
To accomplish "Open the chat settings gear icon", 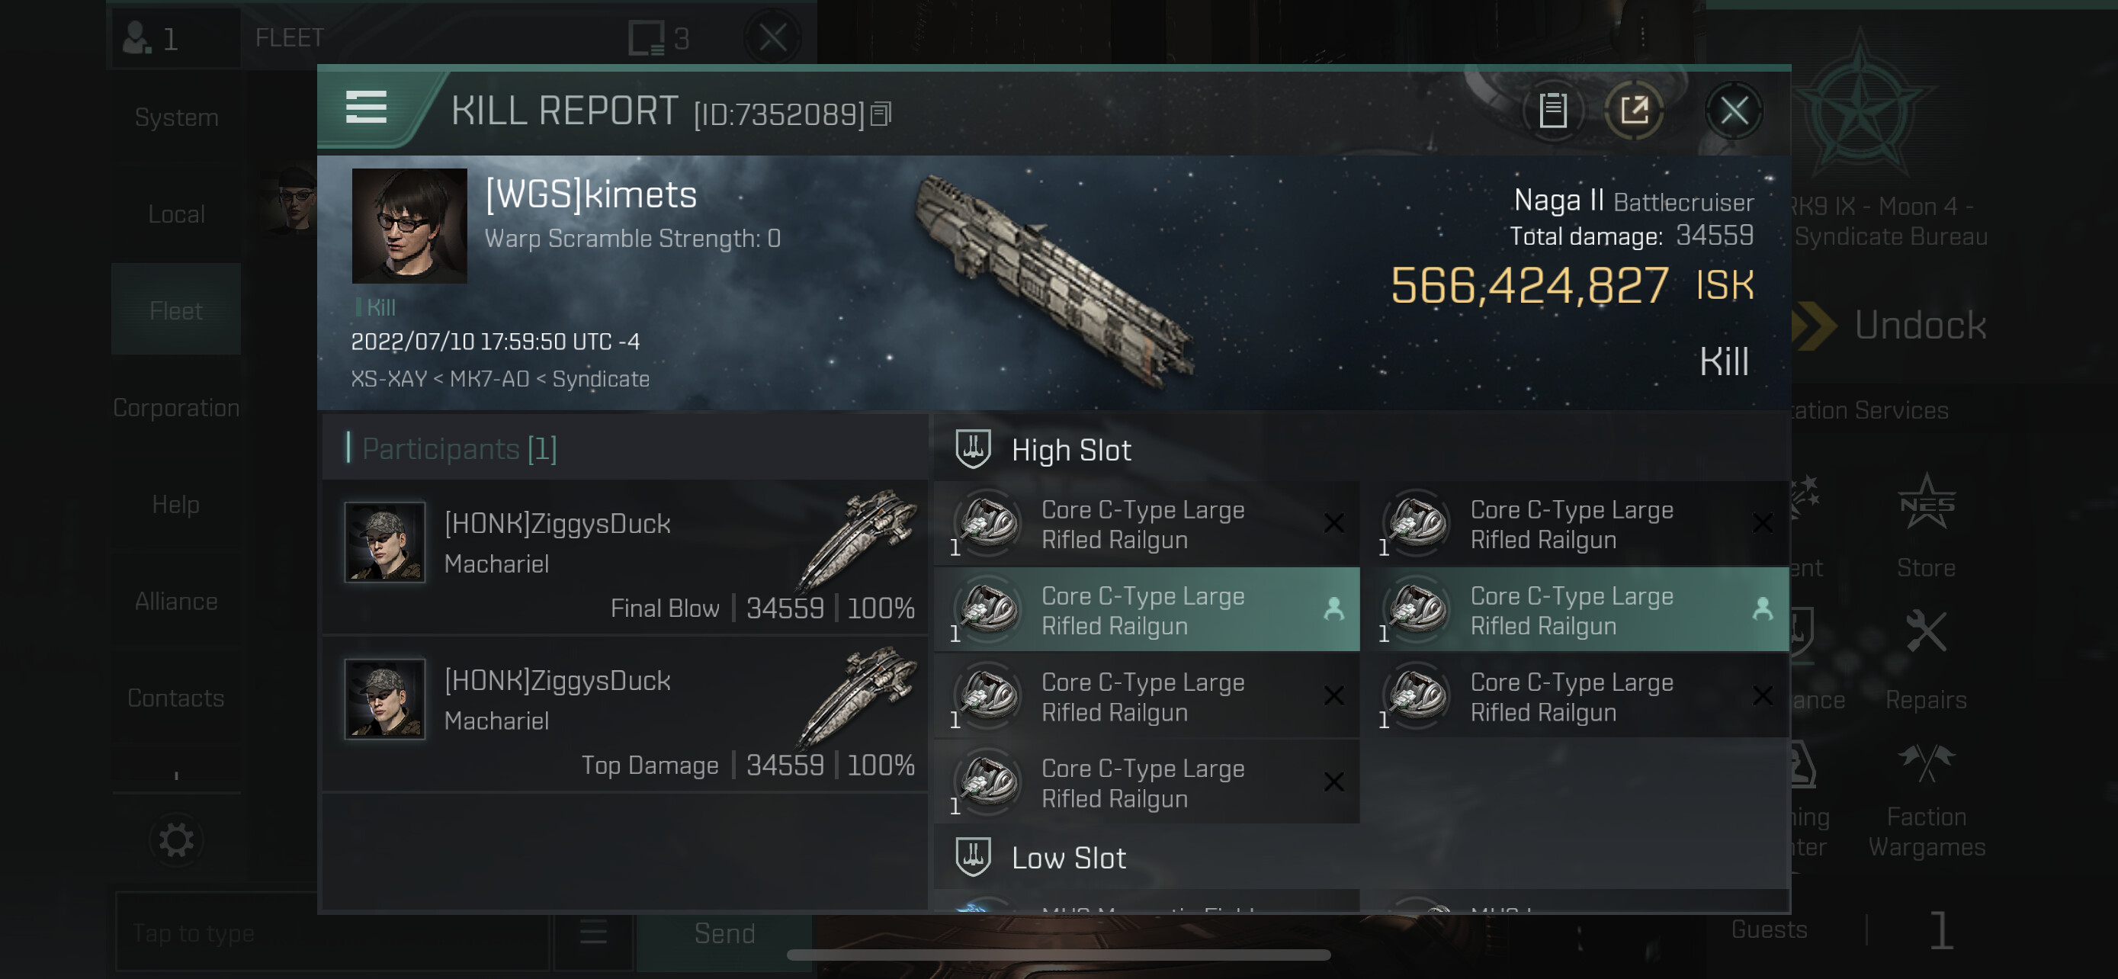I will [x=176, y=841].
